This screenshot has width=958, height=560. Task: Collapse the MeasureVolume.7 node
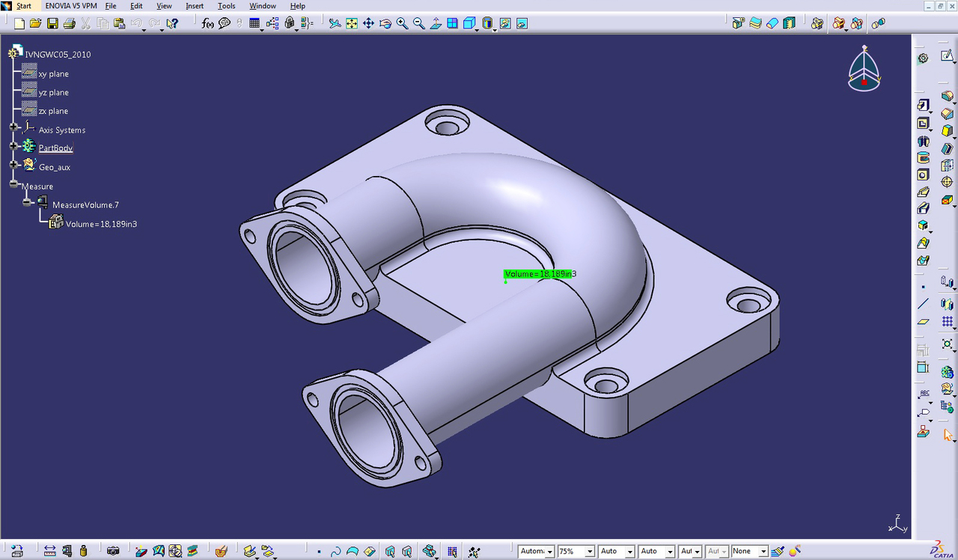[27, 201]
